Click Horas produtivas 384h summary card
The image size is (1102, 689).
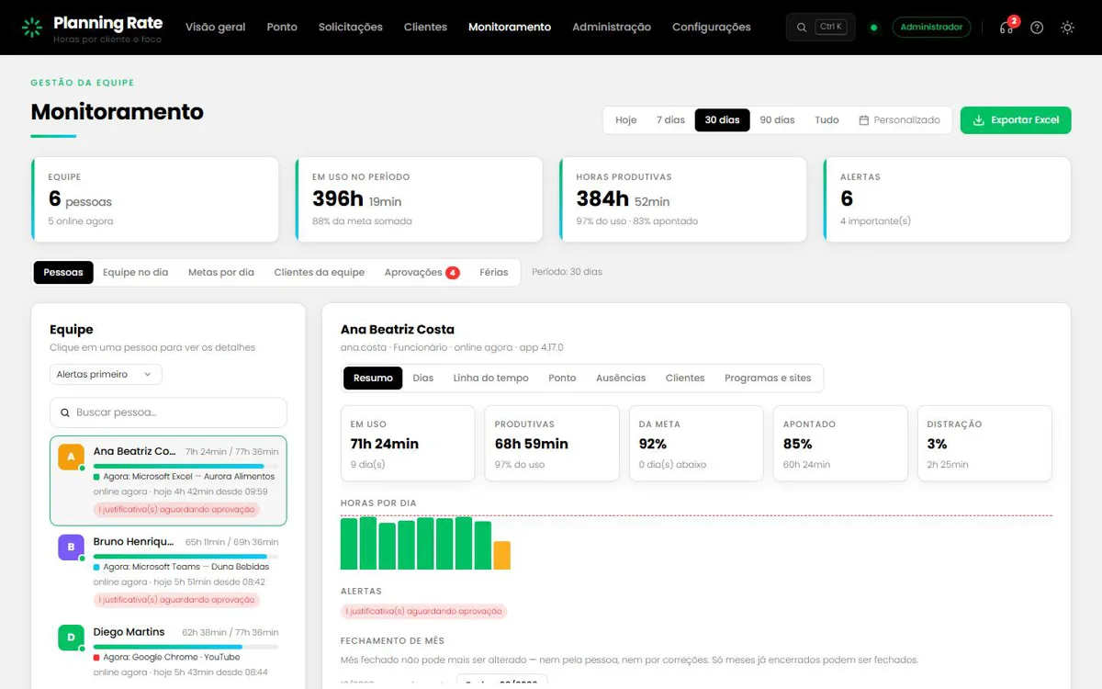point(683,199)
